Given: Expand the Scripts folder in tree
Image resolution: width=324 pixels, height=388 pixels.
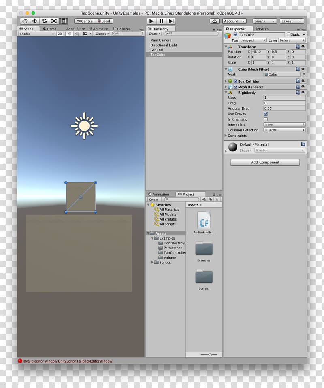Looking at the screenshot, I should [x=152, y=262].
